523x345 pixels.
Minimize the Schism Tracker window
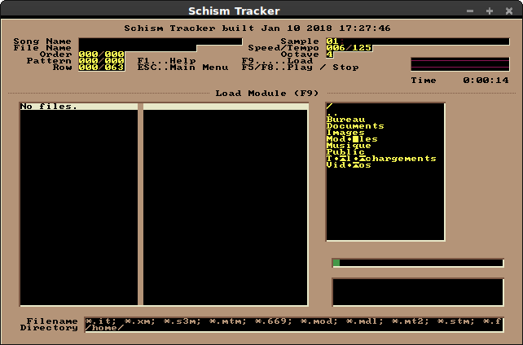tap(470, 11)
